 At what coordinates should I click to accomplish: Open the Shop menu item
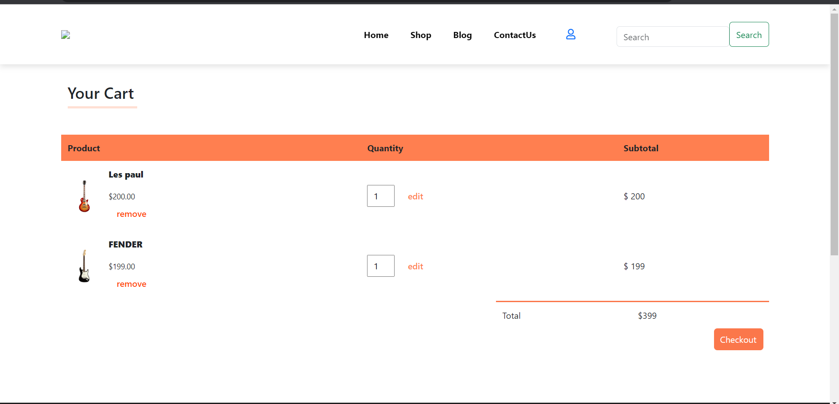click(x=420, y=35)
